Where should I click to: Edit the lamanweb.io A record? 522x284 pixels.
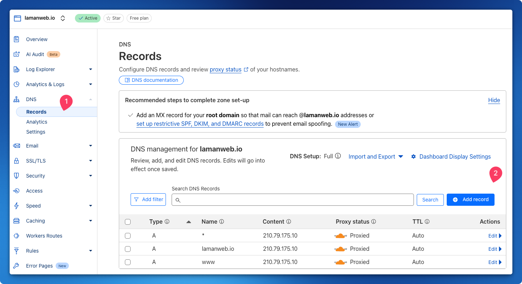pyautogui.click(x=495, y=249)
